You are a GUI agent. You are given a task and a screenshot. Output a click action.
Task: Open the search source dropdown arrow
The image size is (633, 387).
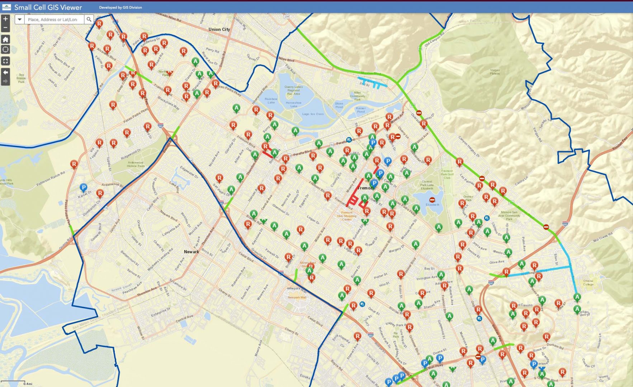point(20,19)
